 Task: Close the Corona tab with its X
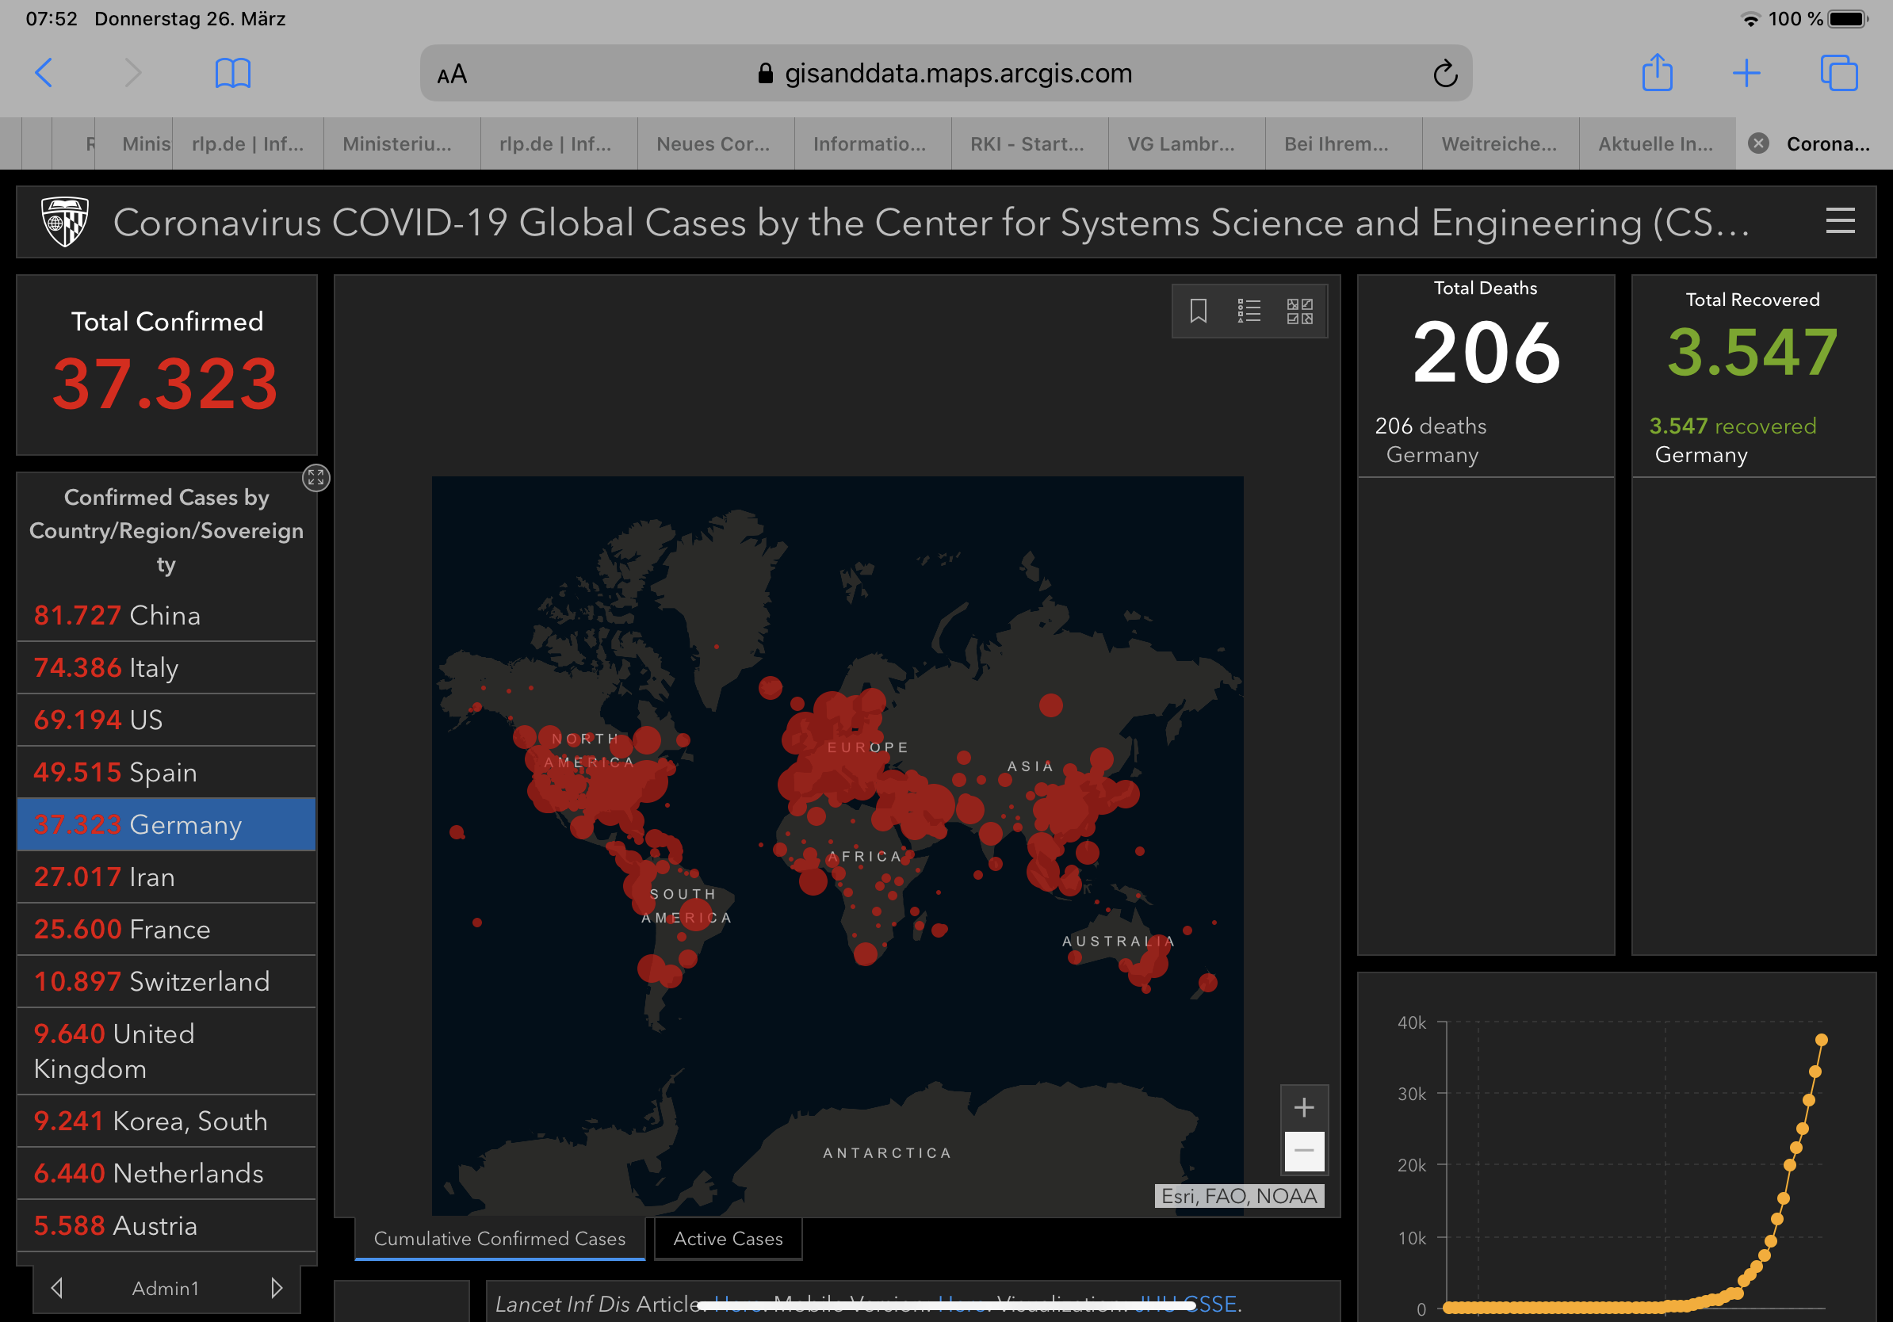(1757, 143)
